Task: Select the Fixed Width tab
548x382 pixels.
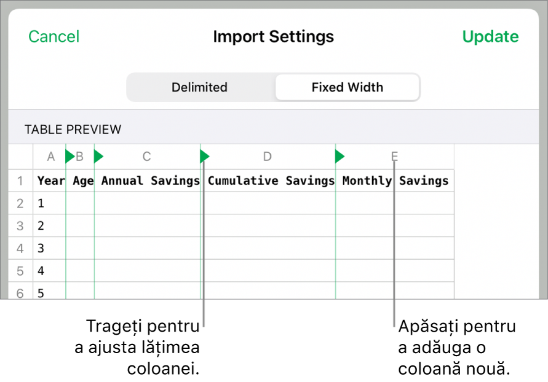Action: coord(347,87)
